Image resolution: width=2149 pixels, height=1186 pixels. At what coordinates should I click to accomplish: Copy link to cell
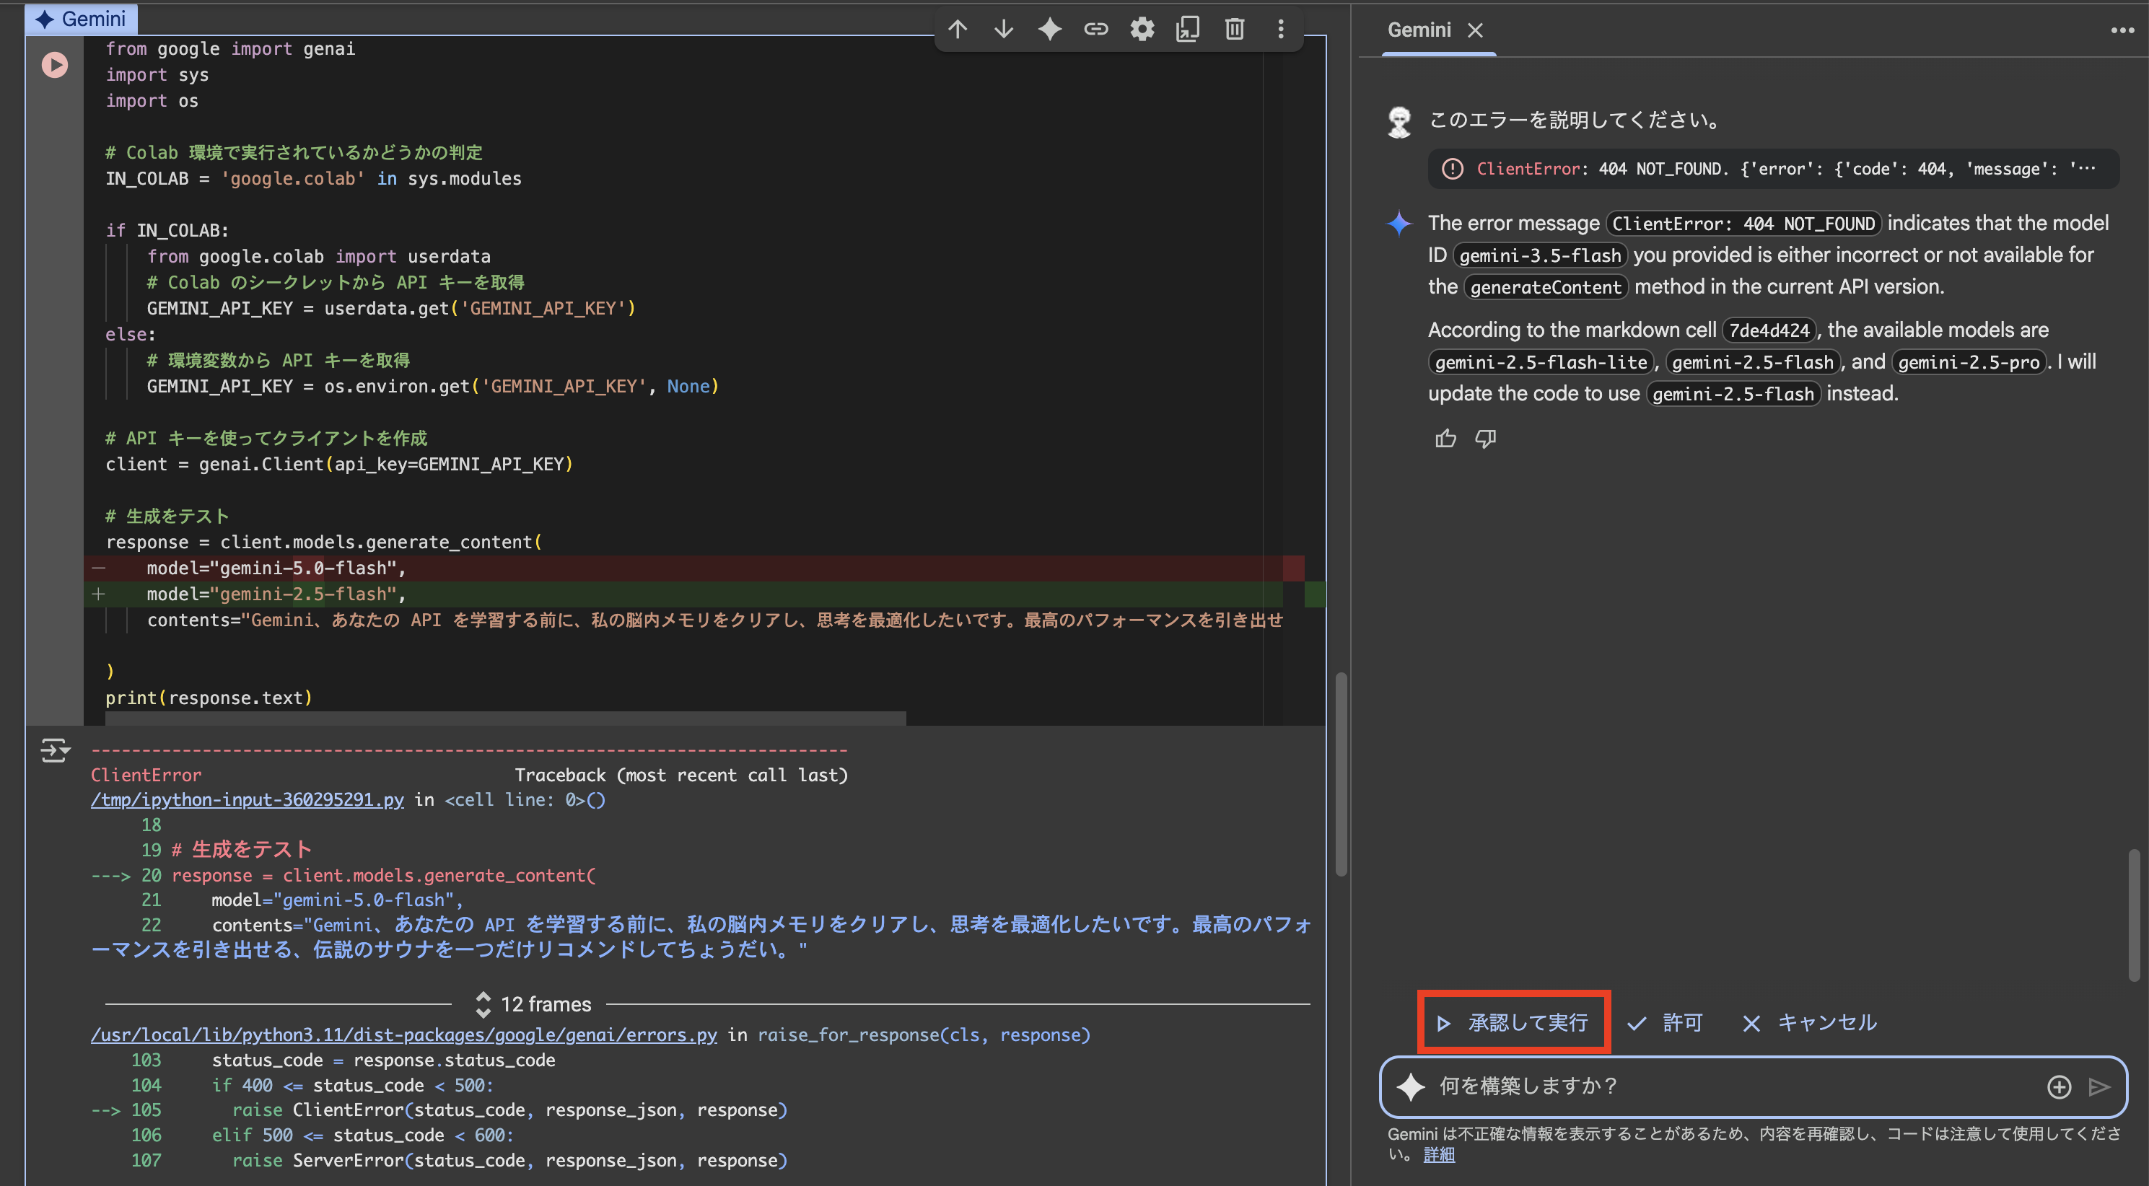coord(1095,29)
